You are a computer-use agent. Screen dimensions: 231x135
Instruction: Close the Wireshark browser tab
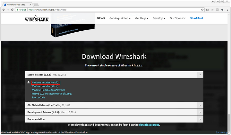pyautogui.click(x=30, y=5)
